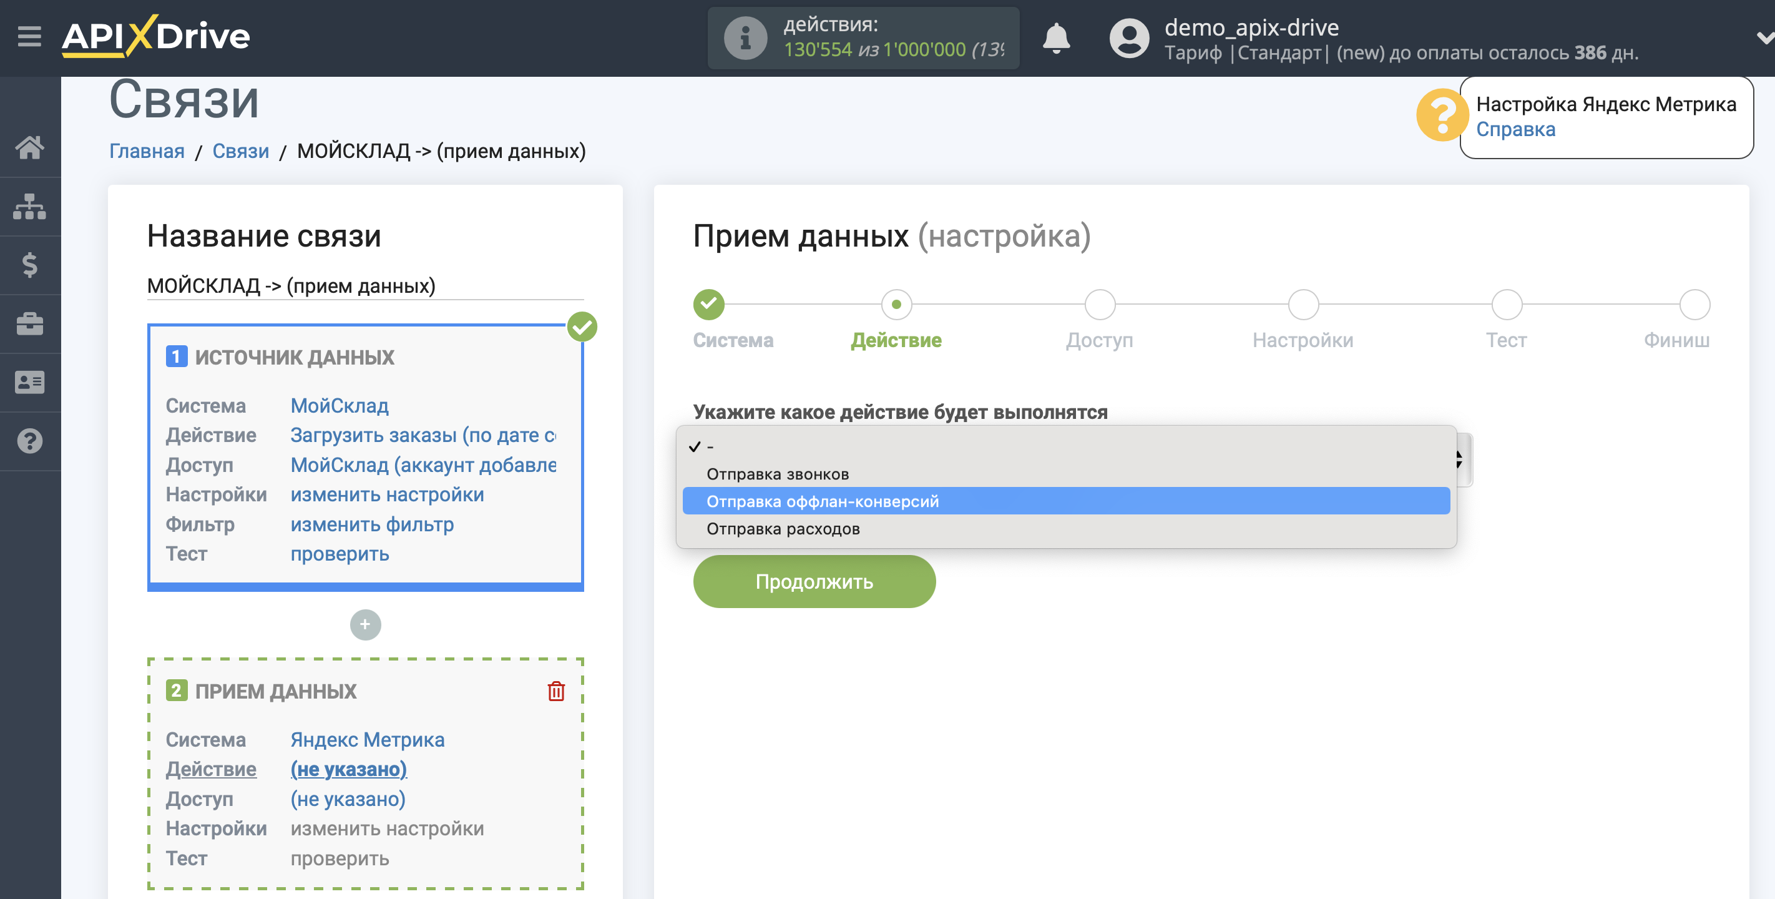1775x899 pixels.
Task: Choose Отправка оффлан-конверсий option
Action: 1066,501
